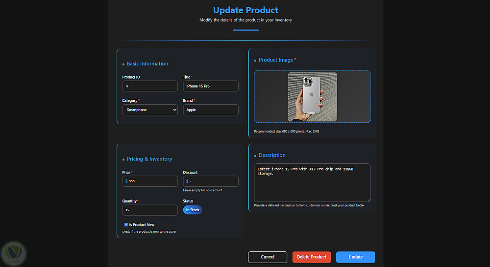Viewport: 490px width, 267px height.
Task: Click the Basic Information section heading
Action: [x=147, y=64]
